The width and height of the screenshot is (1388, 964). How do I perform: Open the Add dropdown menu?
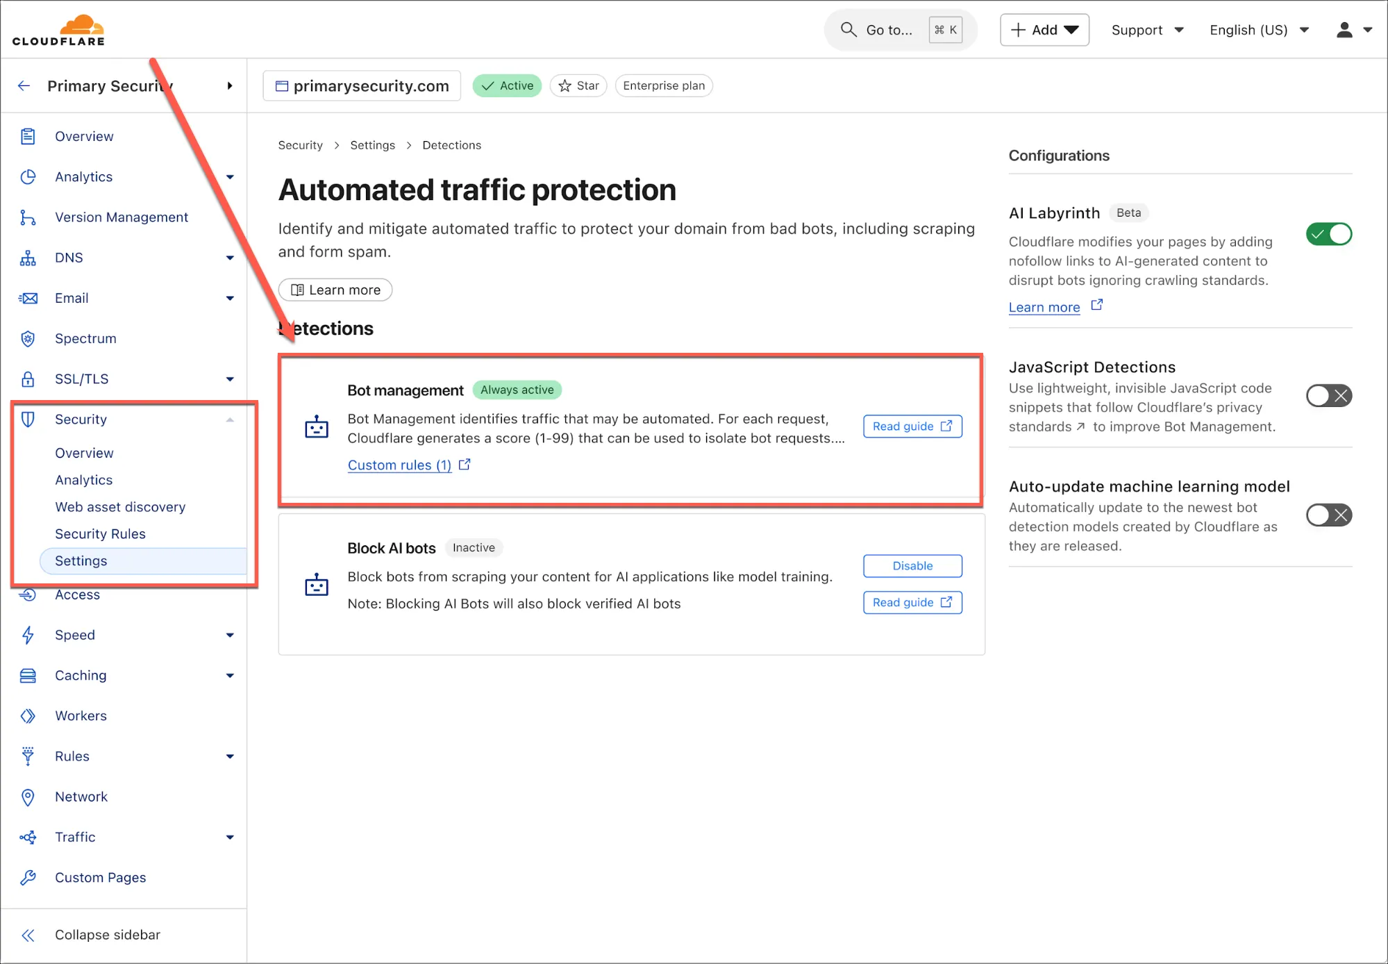pyautogui.click(x=1044, y=30)
